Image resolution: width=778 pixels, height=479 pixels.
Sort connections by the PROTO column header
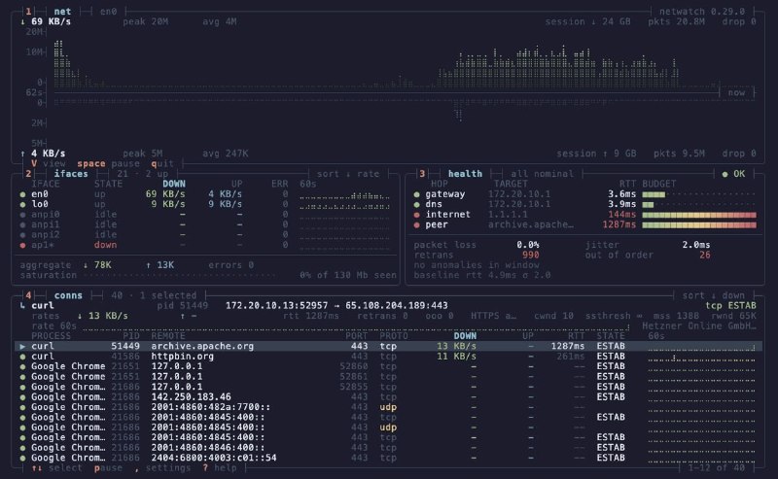click(x=394, y=336)
